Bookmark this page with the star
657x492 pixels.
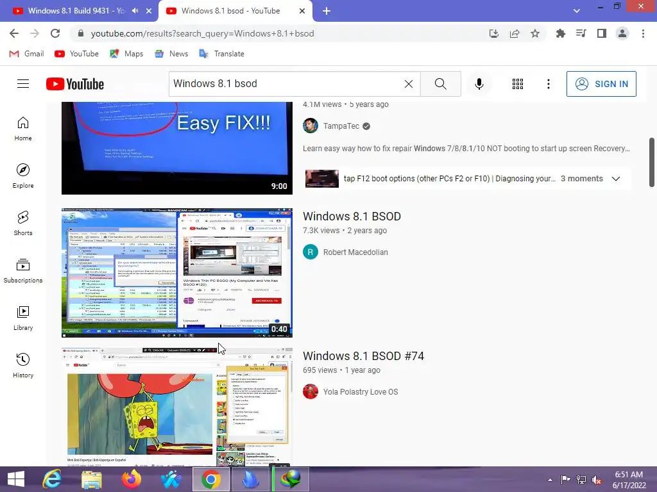535,33
